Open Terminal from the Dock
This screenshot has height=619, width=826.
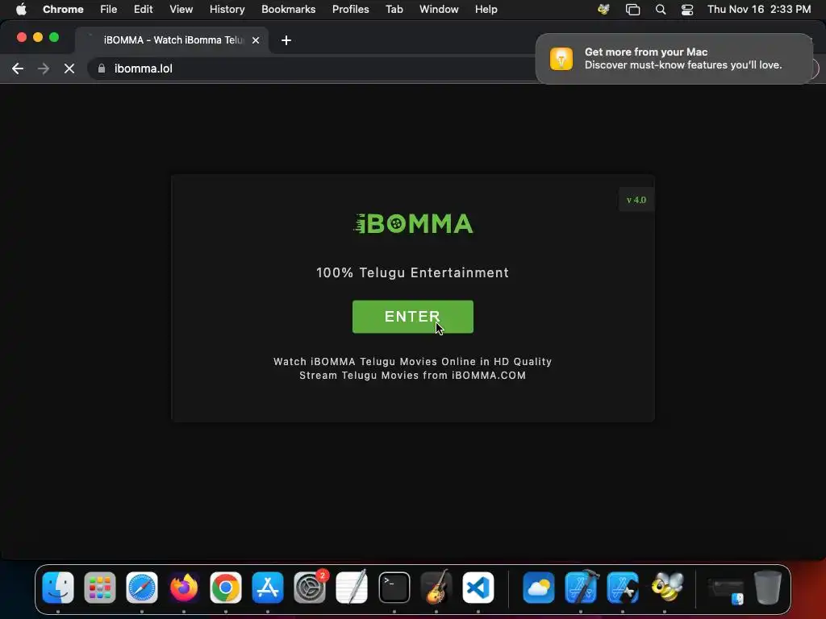[x=394, y=588]
